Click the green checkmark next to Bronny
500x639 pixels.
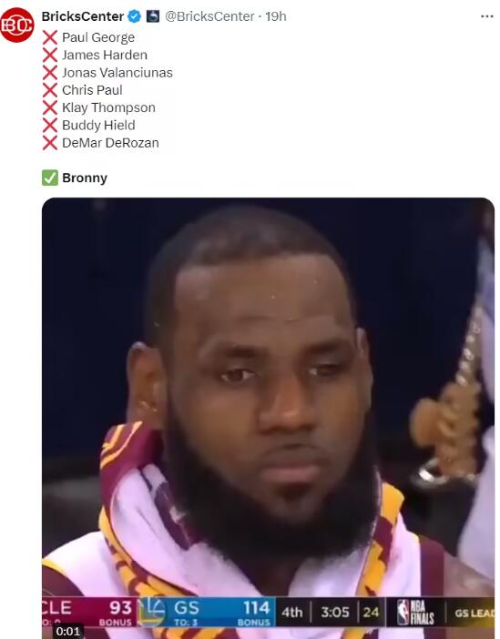pyautogui.click(x=50, y=178)
